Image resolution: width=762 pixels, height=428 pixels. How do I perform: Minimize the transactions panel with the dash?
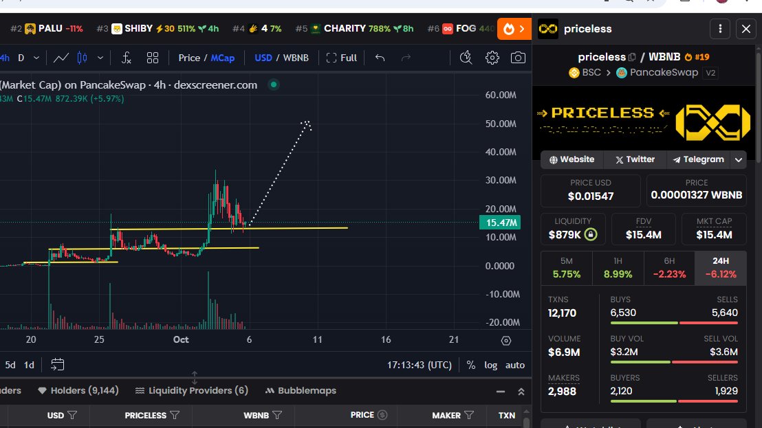coord(501,392)
